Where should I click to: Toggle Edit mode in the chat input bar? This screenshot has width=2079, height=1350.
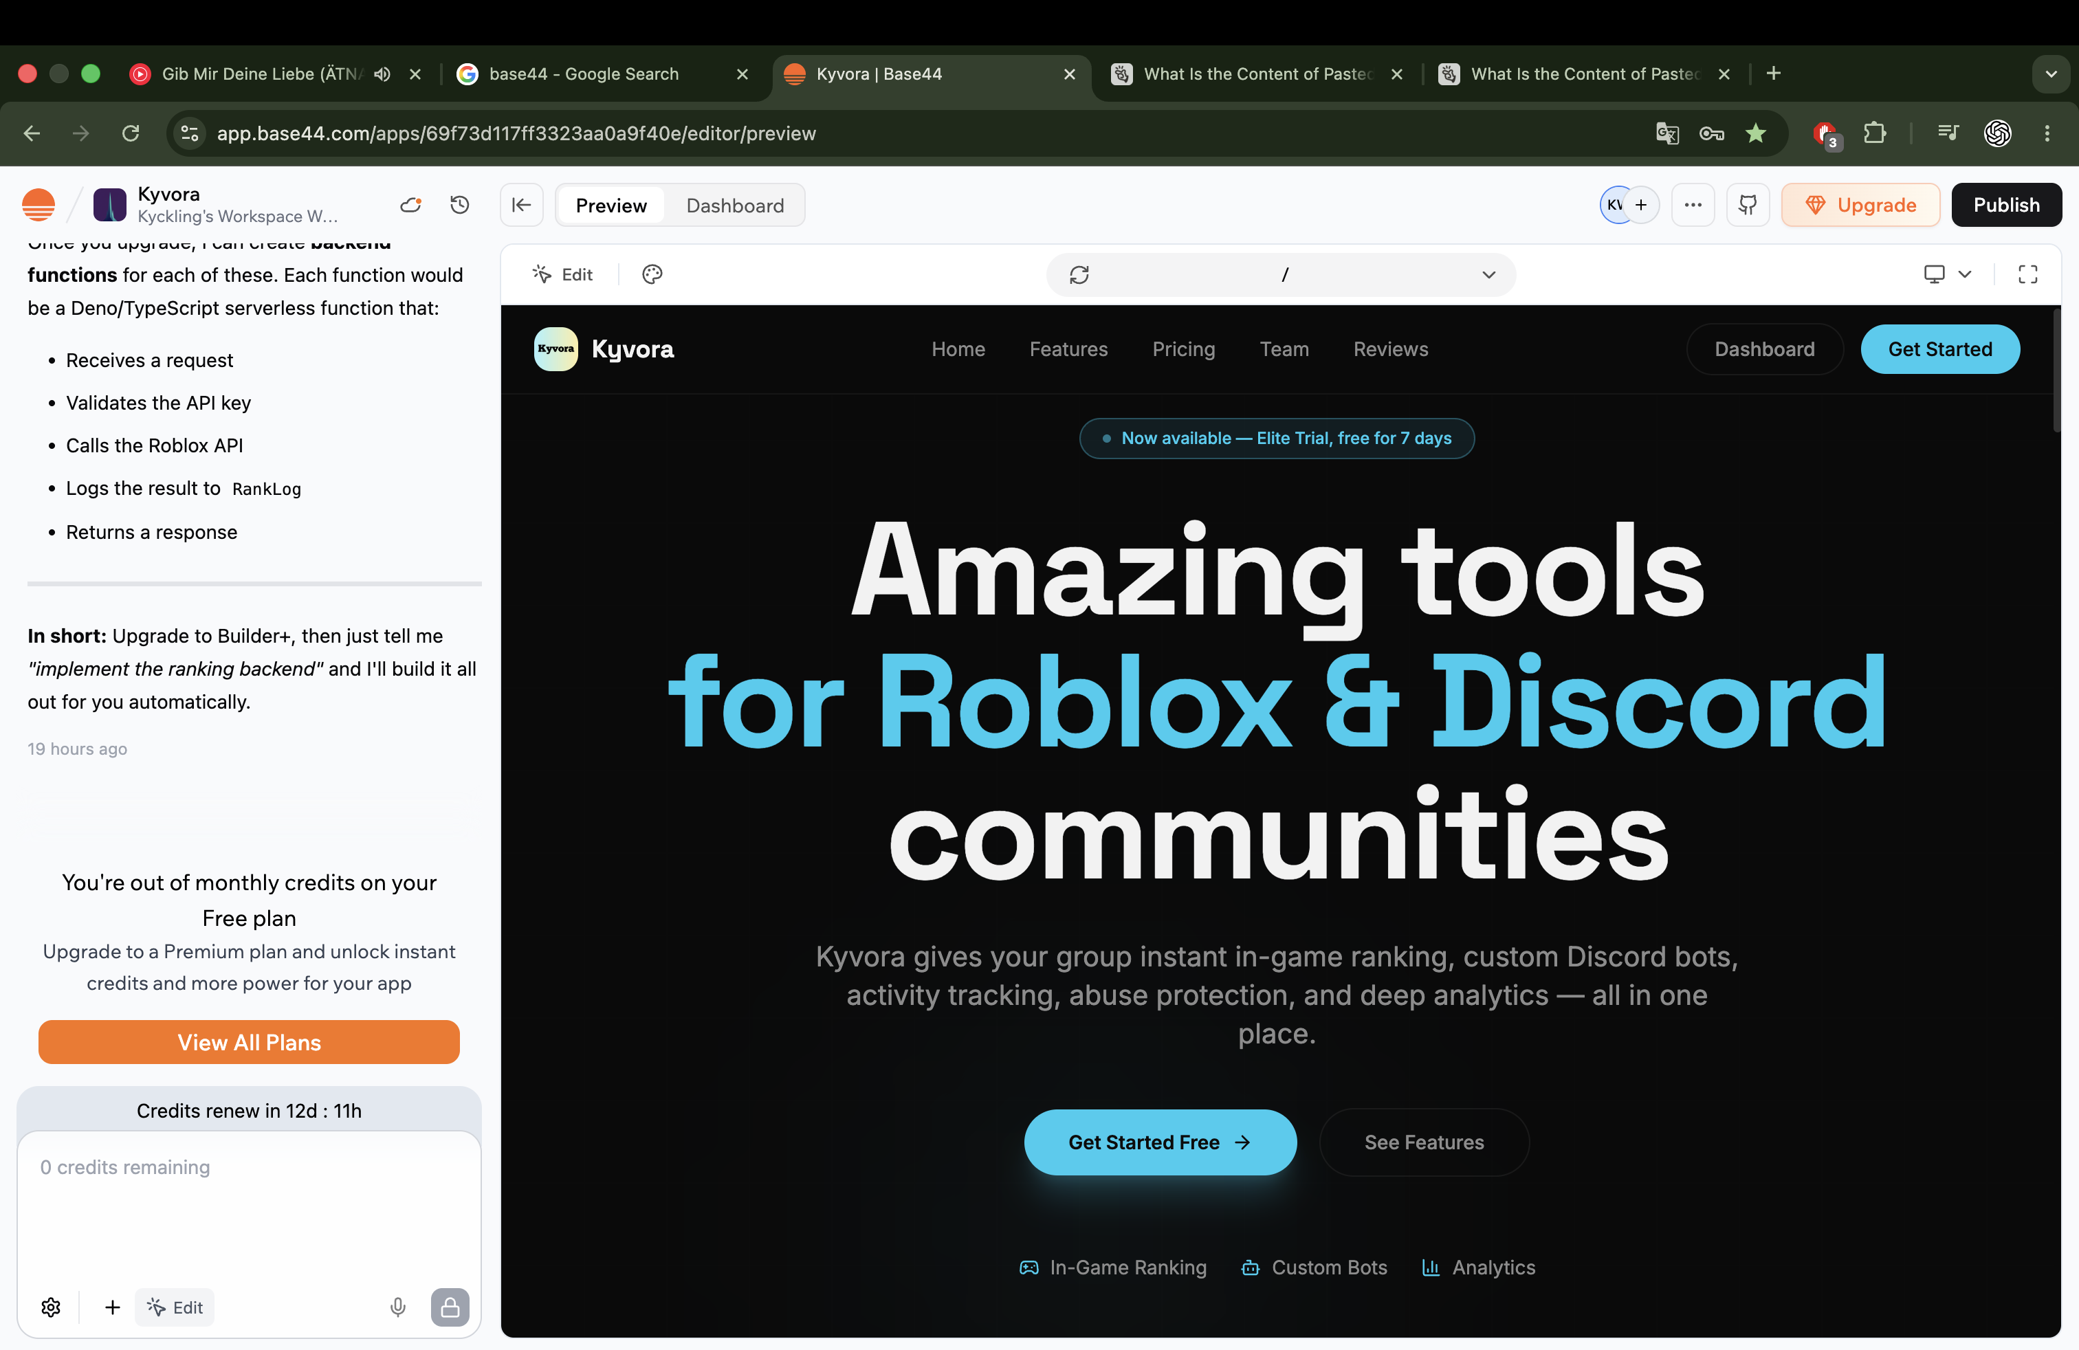point(175,1307)
